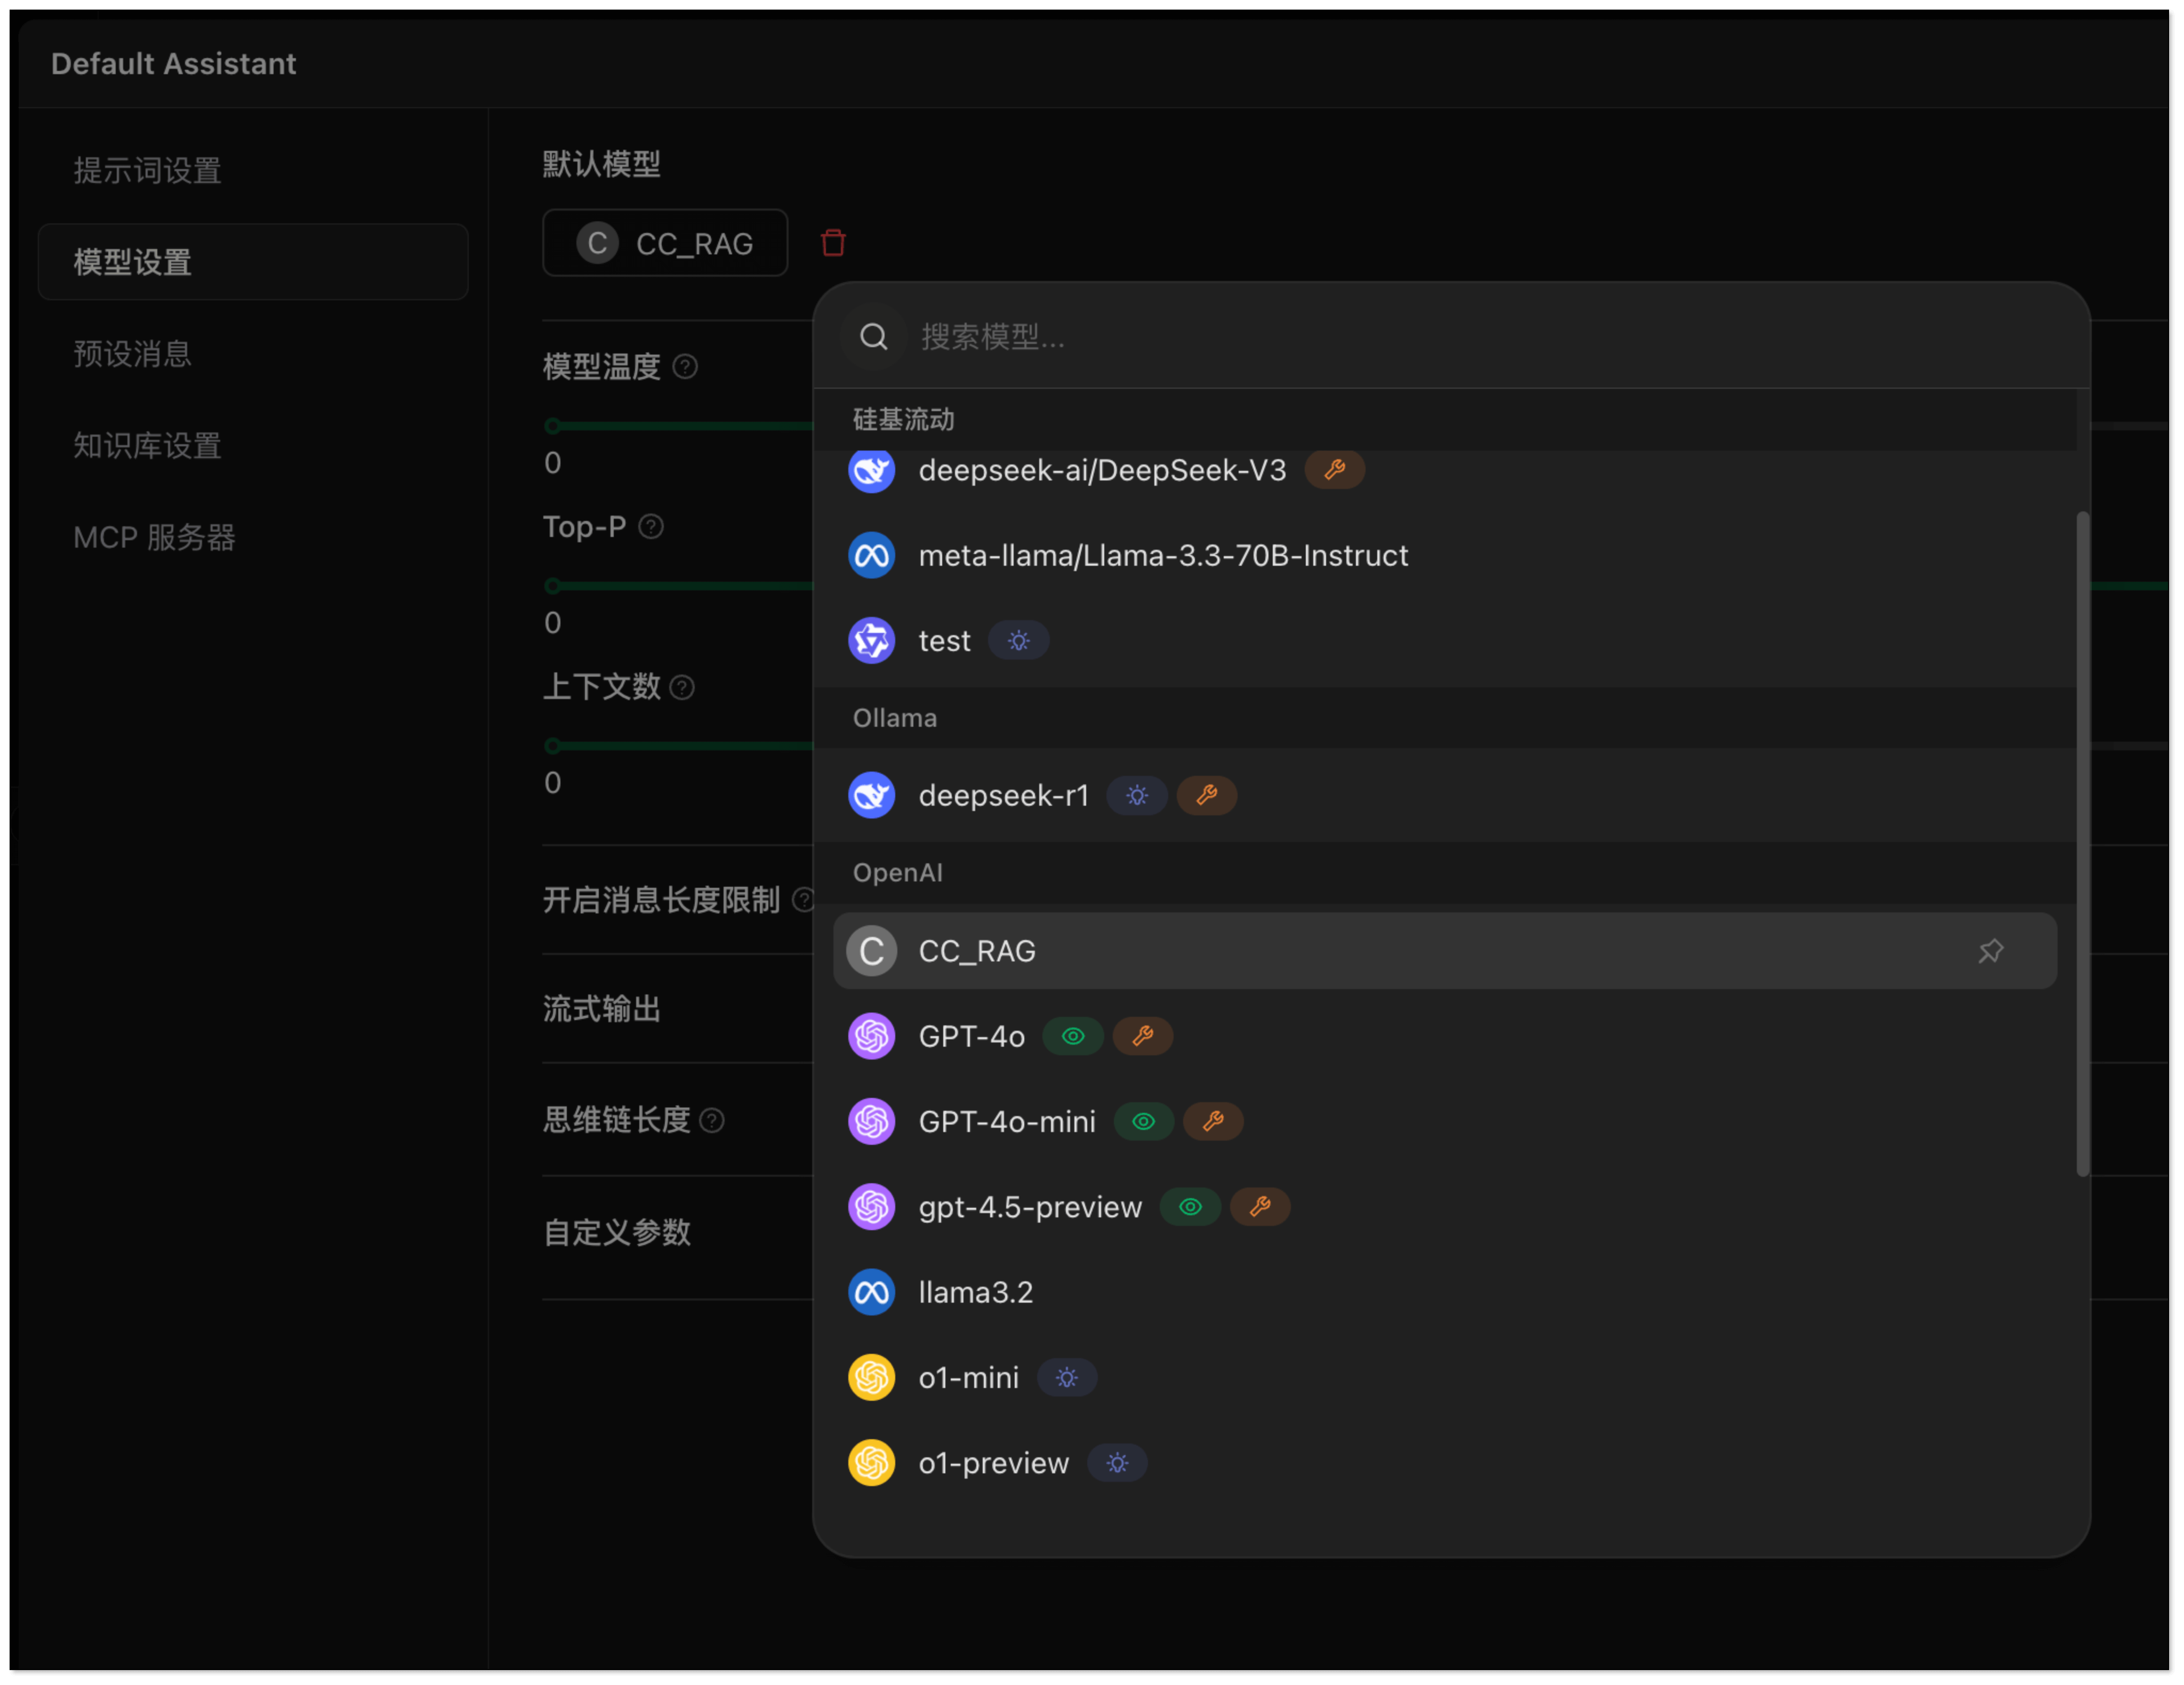This screenshot has height=1685, width=2184.
Task: Click the vision eye badge on gpt-4.5-preview
Action: (1190, 1207)
